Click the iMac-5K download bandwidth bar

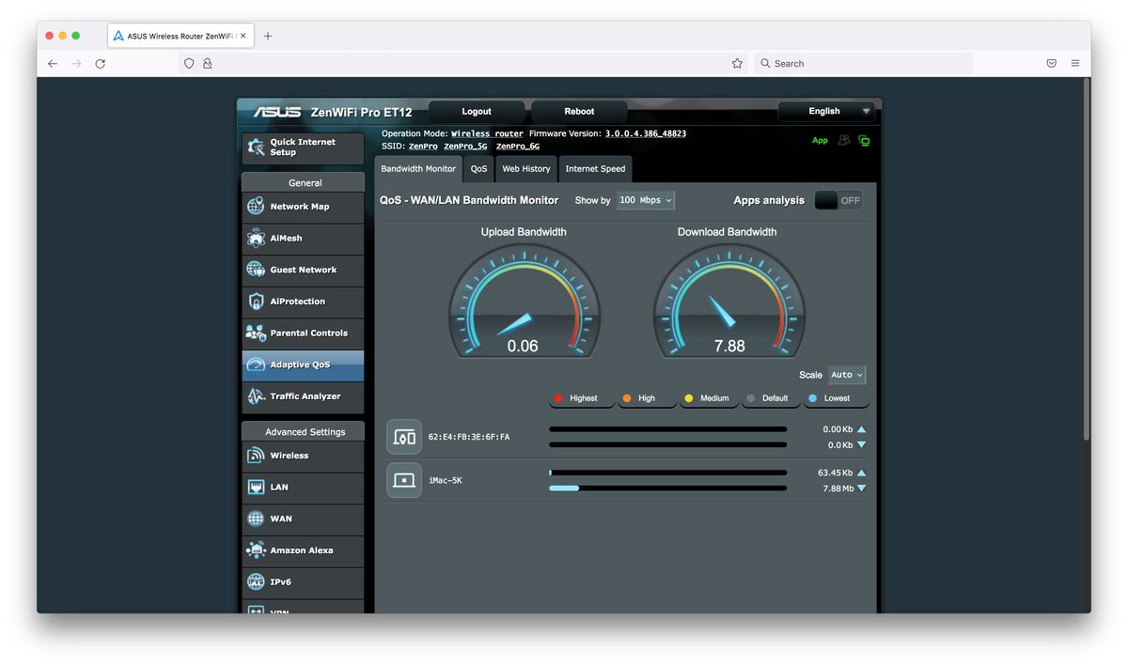point(667,488)
